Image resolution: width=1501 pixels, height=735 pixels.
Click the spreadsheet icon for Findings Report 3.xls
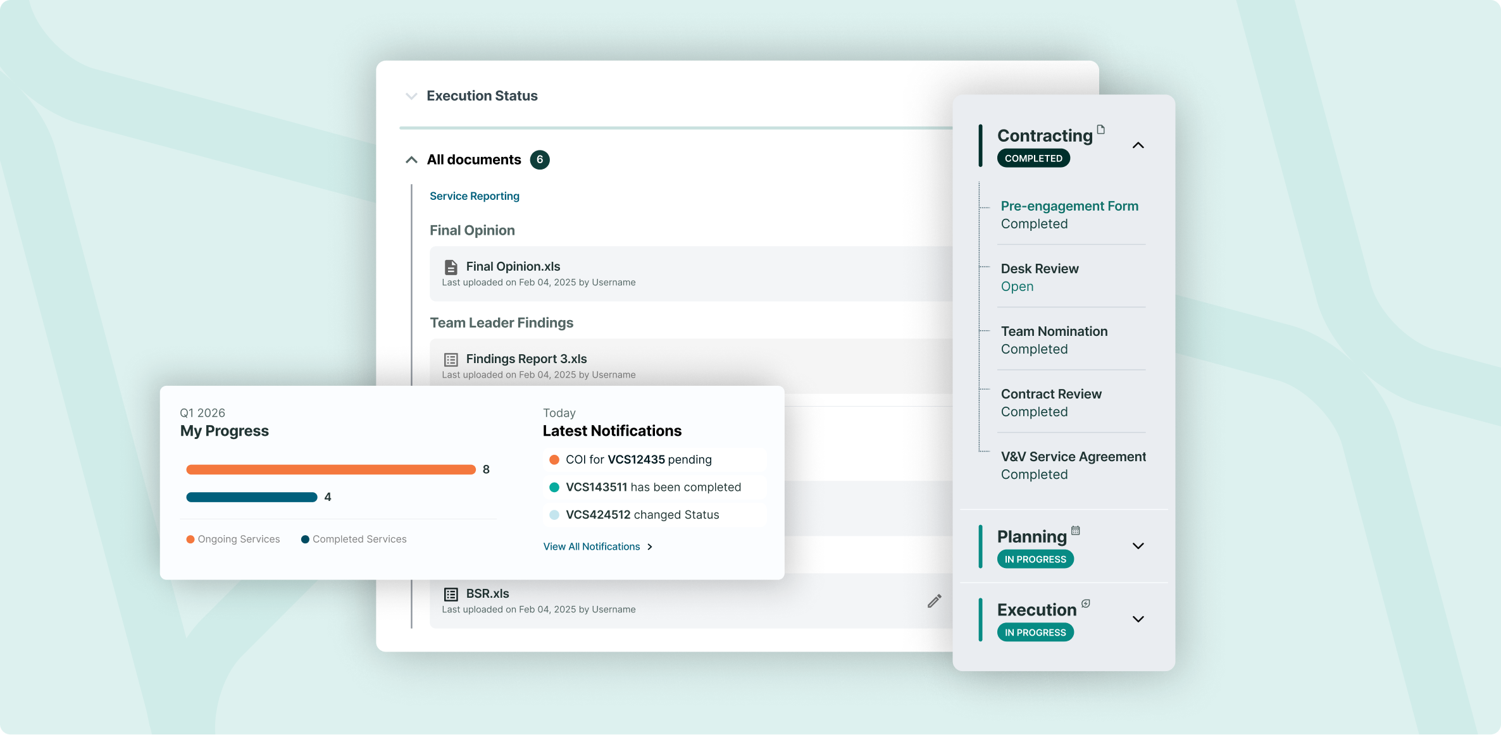point(451,359)
